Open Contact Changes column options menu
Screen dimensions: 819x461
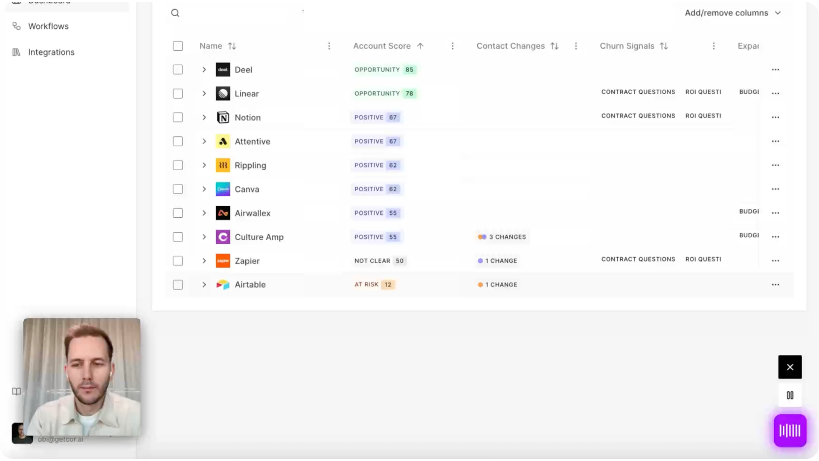576,46
